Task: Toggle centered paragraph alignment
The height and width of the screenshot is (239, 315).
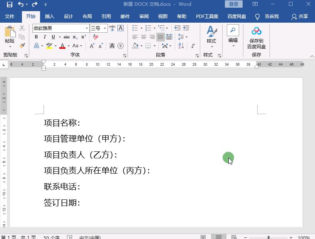Action: click(x=144, y=37)
